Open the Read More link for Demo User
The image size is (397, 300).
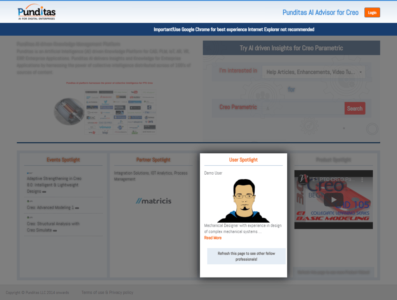[213, 238]
